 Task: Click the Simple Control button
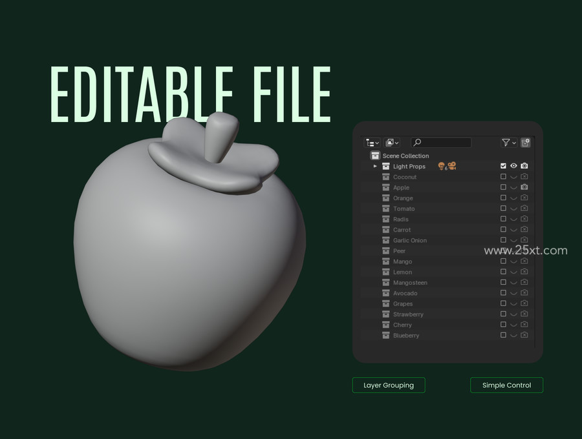(506, 385)
